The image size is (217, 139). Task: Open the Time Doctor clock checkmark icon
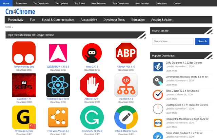158,95
